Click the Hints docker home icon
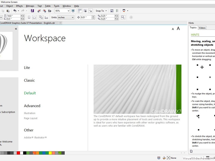This screenshot has height=161, width=215. [191, 151]
